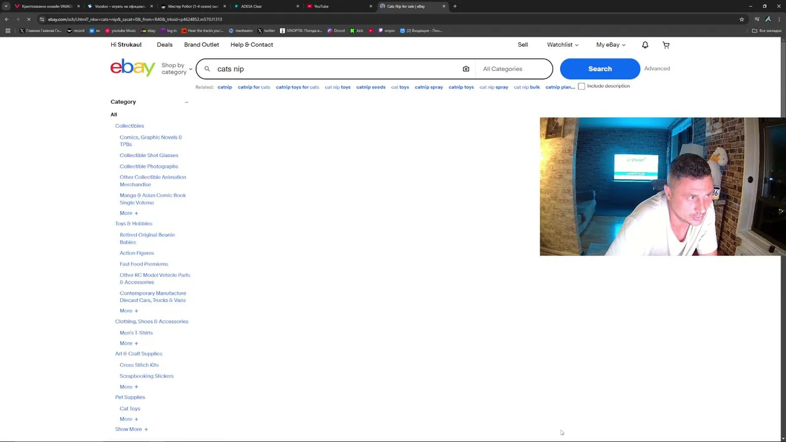Open the all bookmarks folder
786x442 pixels.
767,31
